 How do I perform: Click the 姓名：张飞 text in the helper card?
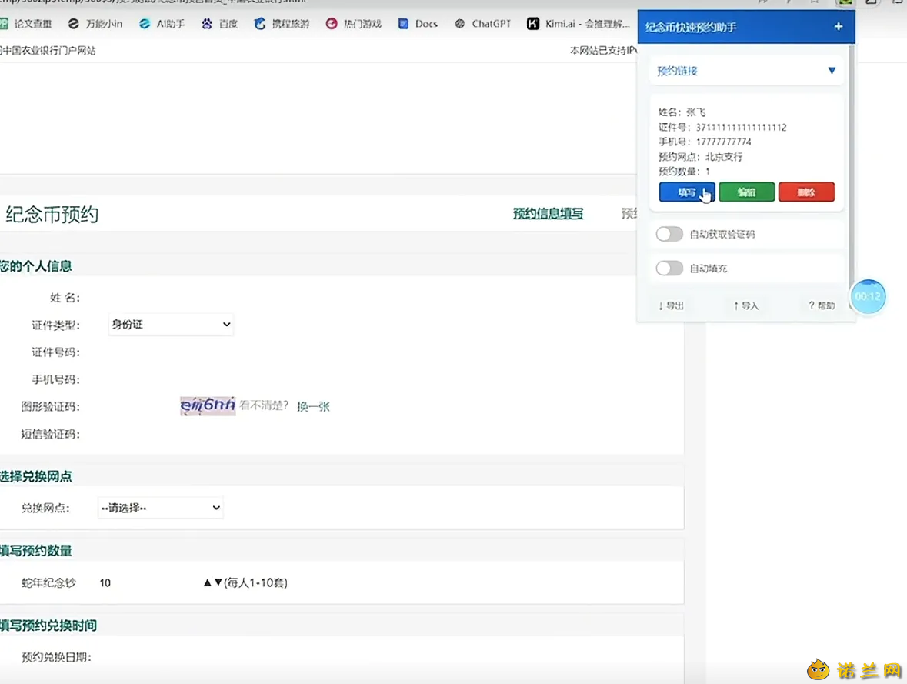[x=682, y=112]
